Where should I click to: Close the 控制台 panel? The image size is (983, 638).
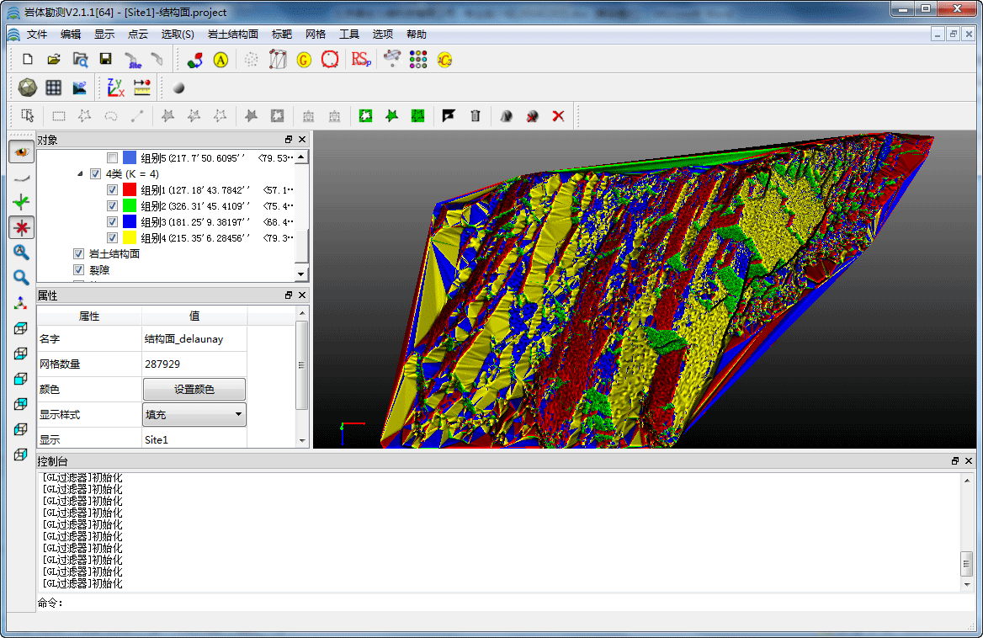[x=969, y=460]
